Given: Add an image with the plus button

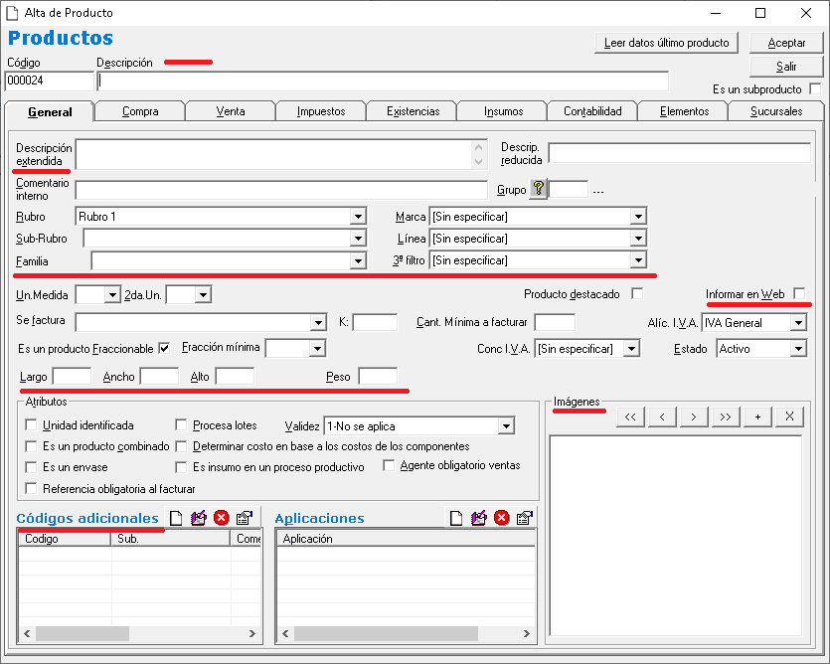Looking at the screenshot, I should (x=757, y=416).
